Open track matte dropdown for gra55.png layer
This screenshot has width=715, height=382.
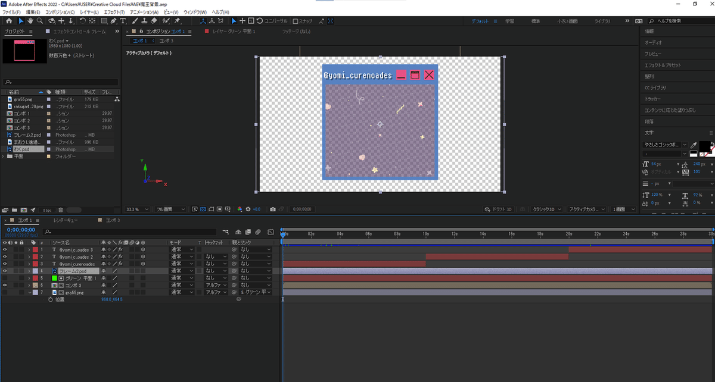pyautogui.click(x=215, y=292)
